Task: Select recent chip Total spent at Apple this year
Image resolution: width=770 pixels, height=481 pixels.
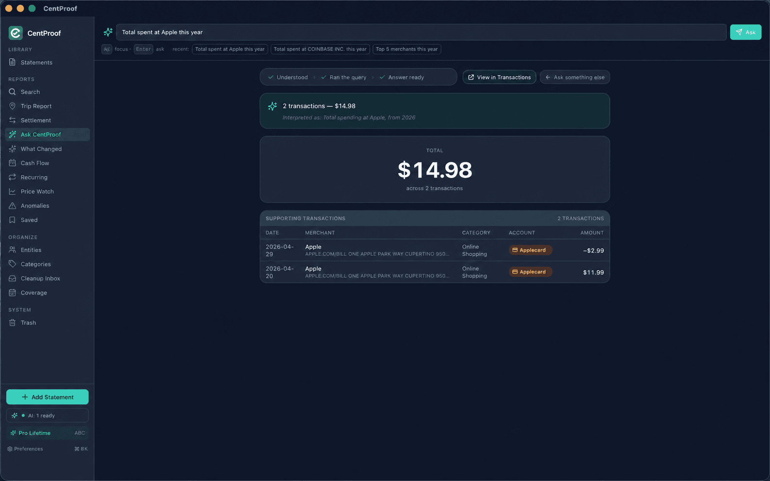Action: 230,49
